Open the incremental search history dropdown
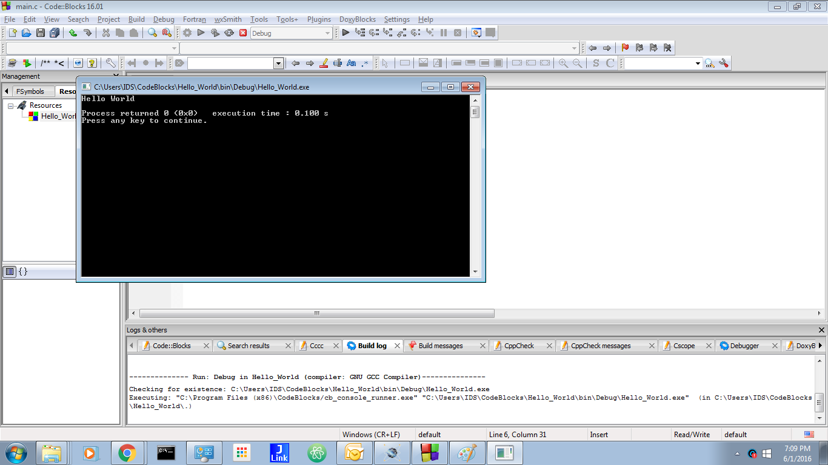828x465 pixels. pyautogui.click(x=278, y=62)
